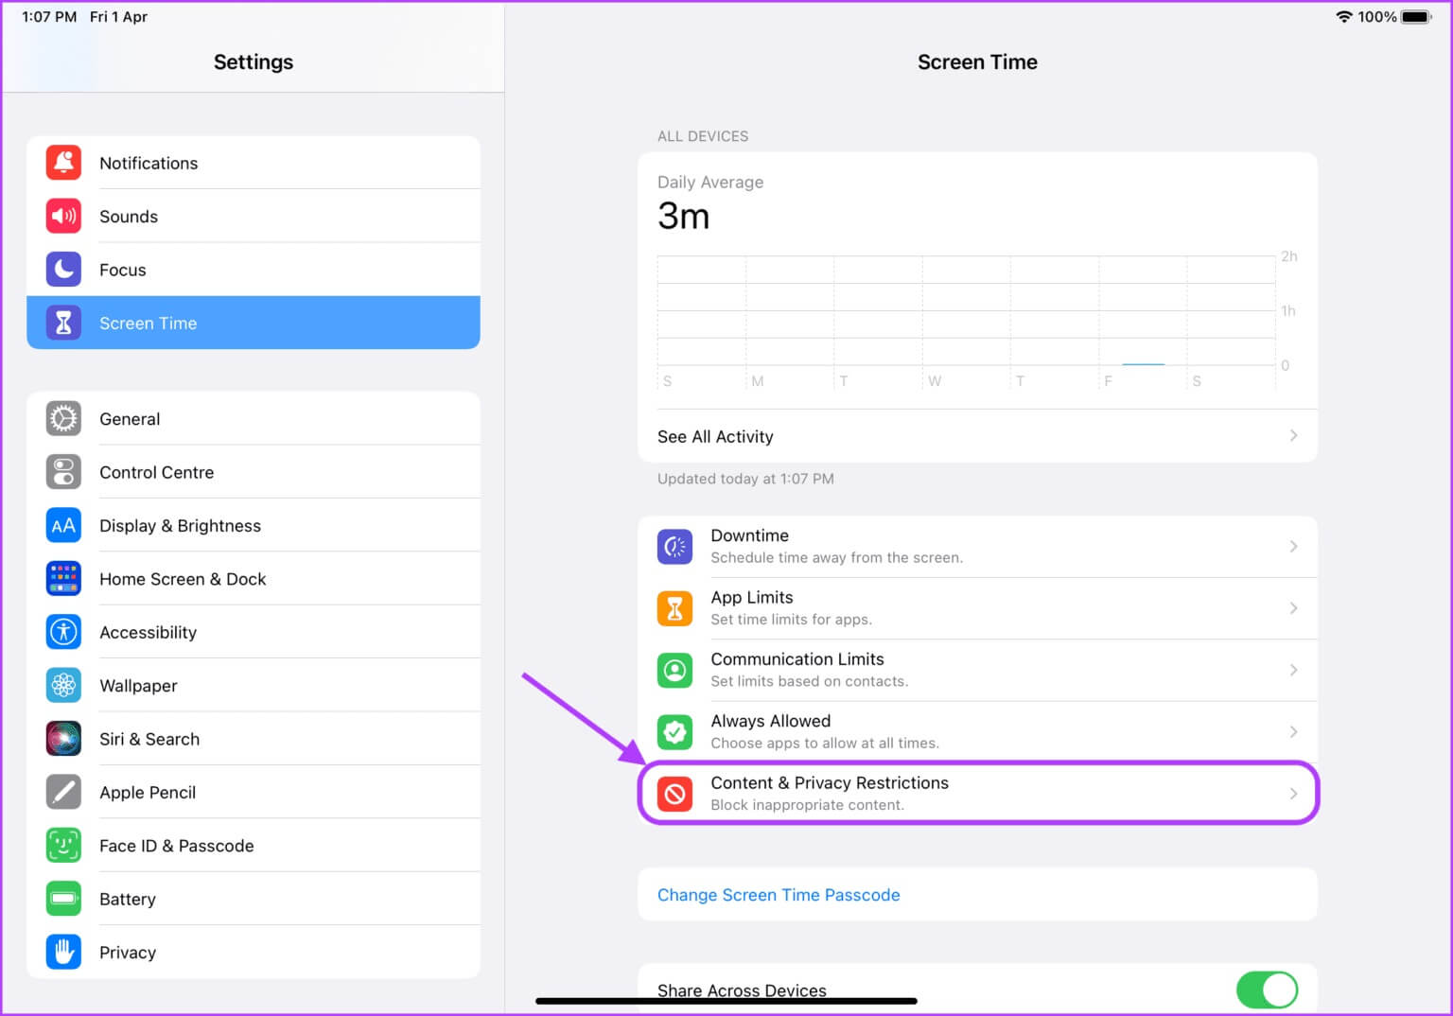Turn off Share Across Devices switch
Viewport: 1453px width, 1016px height.
(x=1267, y=990)
